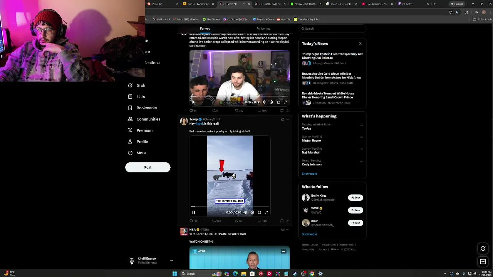Open Trump Signs Epstein Files news story
The height and width of the screenshot is (277, 493).
point(332,58)
